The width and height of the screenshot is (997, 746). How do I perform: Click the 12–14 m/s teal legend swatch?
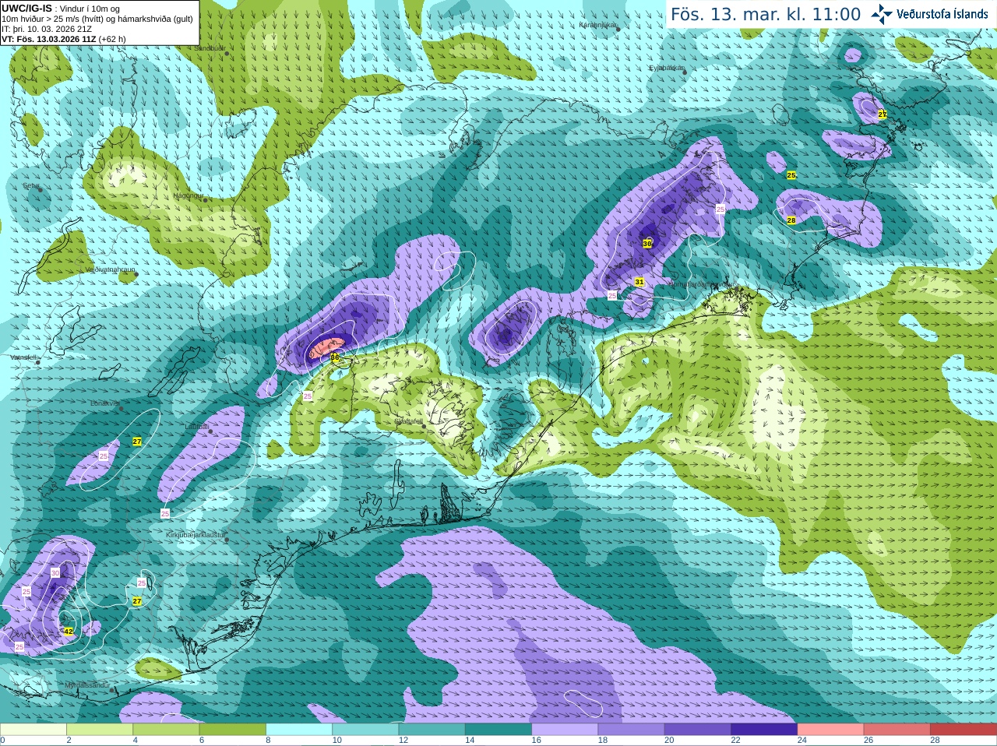[x=432, y=730]
